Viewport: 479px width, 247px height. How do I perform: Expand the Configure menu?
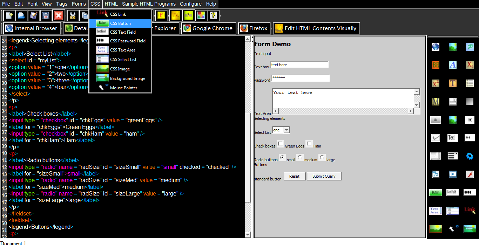190,4
